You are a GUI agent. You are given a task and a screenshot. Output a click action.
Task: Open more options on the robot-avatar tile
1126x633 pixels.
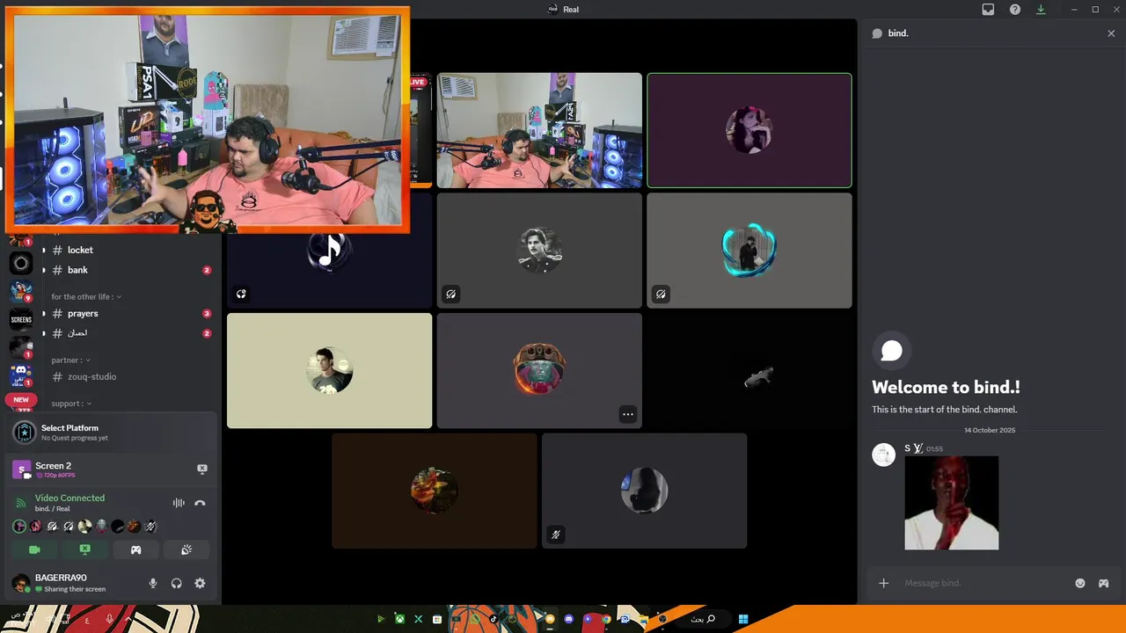(x=627, y=414)
